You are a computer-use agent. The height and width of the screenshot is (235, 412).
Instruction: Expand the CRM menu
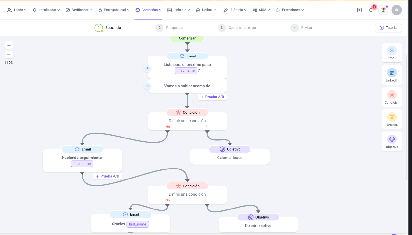(261, 10)
